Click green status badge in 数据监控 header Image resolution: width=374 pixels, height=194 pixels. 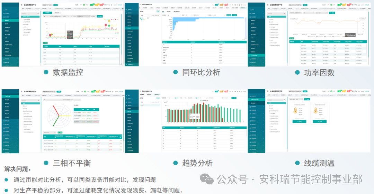coord(92,5)
